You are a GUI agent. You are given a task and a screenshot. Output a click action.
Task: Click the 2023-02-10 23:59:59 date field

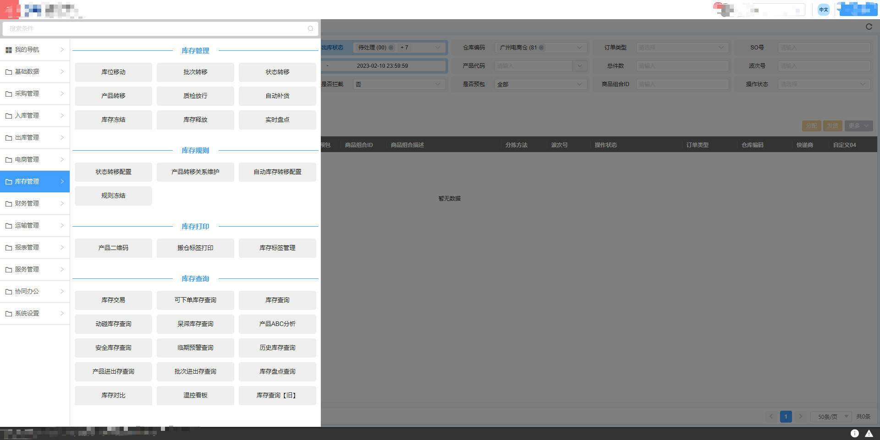click(382, 66)
